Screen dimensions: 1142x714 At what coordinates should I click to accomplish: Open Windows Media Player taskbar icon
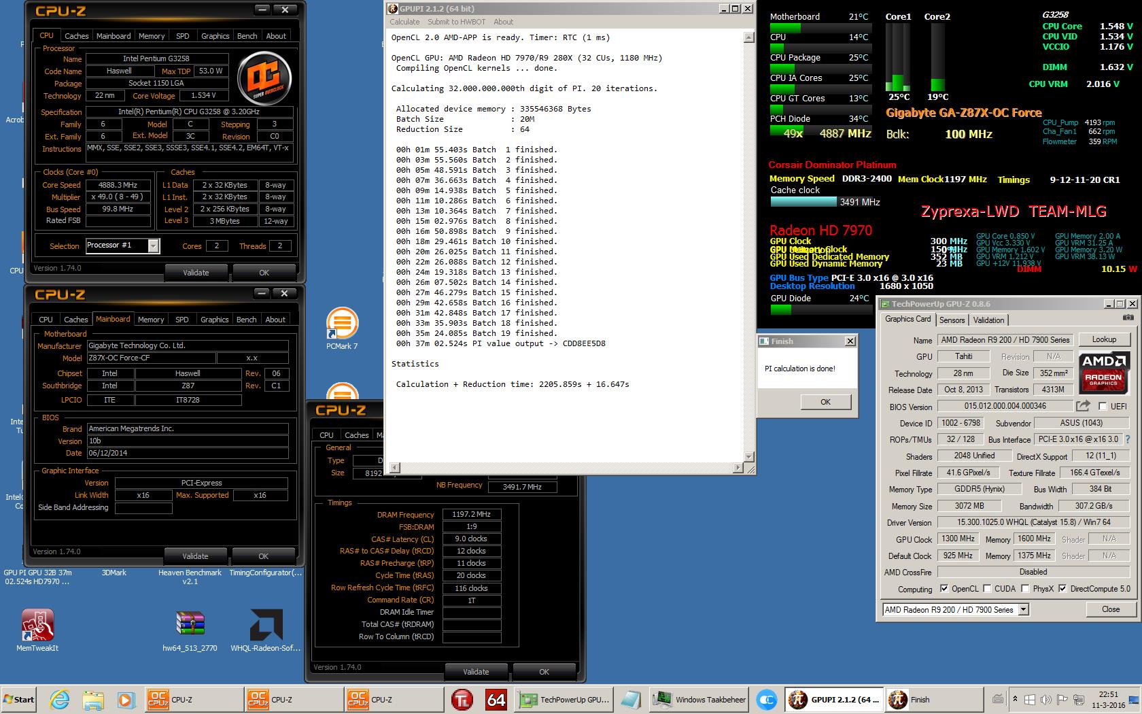pos(126,699)
